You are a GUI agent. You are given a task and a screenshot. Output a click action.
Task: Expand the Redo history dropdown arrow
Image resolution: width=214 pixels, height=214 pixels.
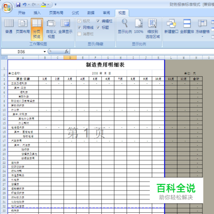pyautogui.click(x=38, y=5)
